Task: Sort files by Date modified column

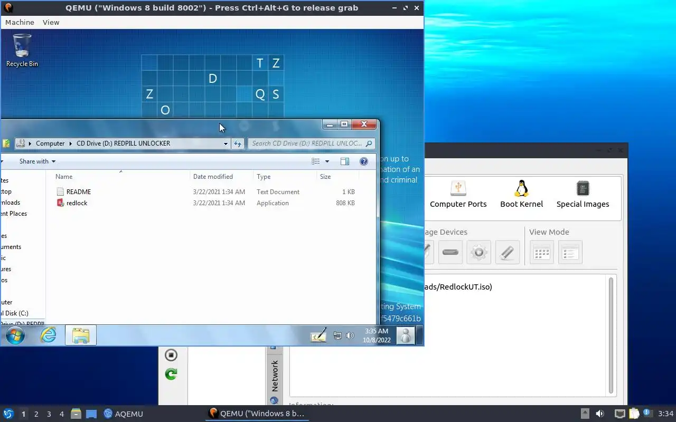Action: point(221,177)
